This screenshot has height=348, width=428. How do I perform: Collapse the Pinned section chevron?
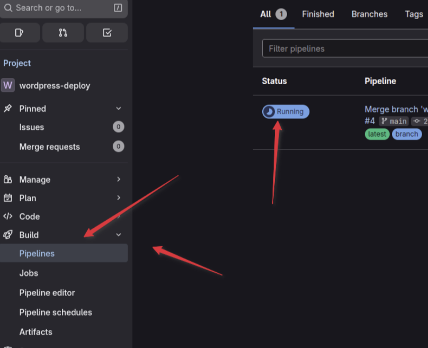tap(119, 109)
